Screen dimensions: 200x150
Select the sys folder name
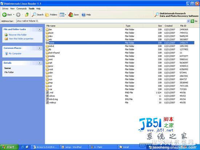coord(51,80)
